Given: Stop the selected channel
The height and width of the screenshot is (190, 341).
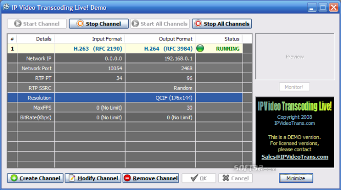Looking at the screenshot, I should [x=99, y=24].
